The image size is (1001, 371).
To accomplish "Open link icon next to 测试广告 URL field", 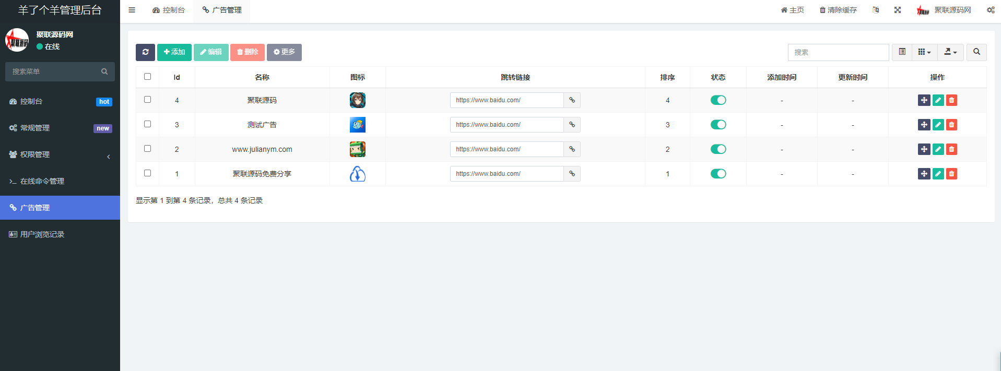I will [572, 125].
